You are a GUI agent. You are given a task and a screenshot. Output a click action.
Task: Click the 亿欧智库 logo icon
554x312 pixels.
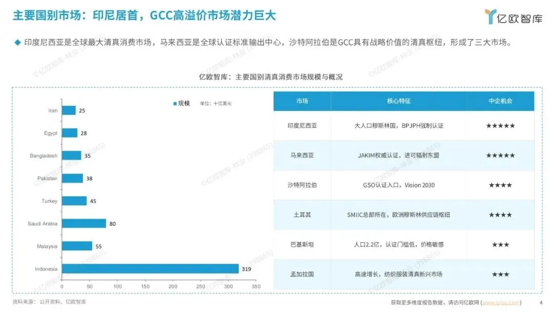tap(491, 16)
